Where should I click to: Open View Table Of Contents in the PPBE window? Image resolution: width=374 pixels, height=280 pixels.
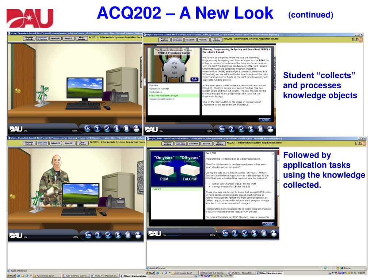pyautogui.click(x=177, y=40)
